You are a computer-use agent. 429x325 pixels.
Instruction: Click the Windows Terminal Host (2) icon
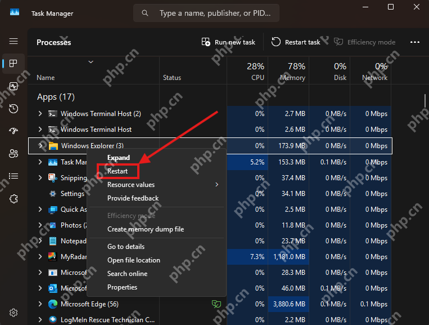[53, 114]
